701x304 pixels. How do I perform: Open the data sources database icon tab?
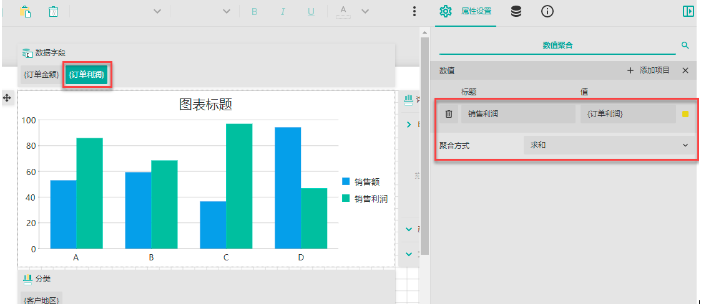(516, 11)
